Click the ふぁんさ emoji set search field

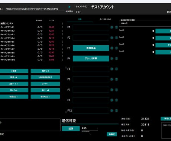[145, 23]
